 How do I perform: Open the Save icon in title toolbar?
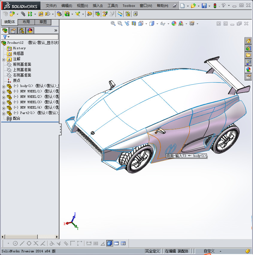(204, 6)
